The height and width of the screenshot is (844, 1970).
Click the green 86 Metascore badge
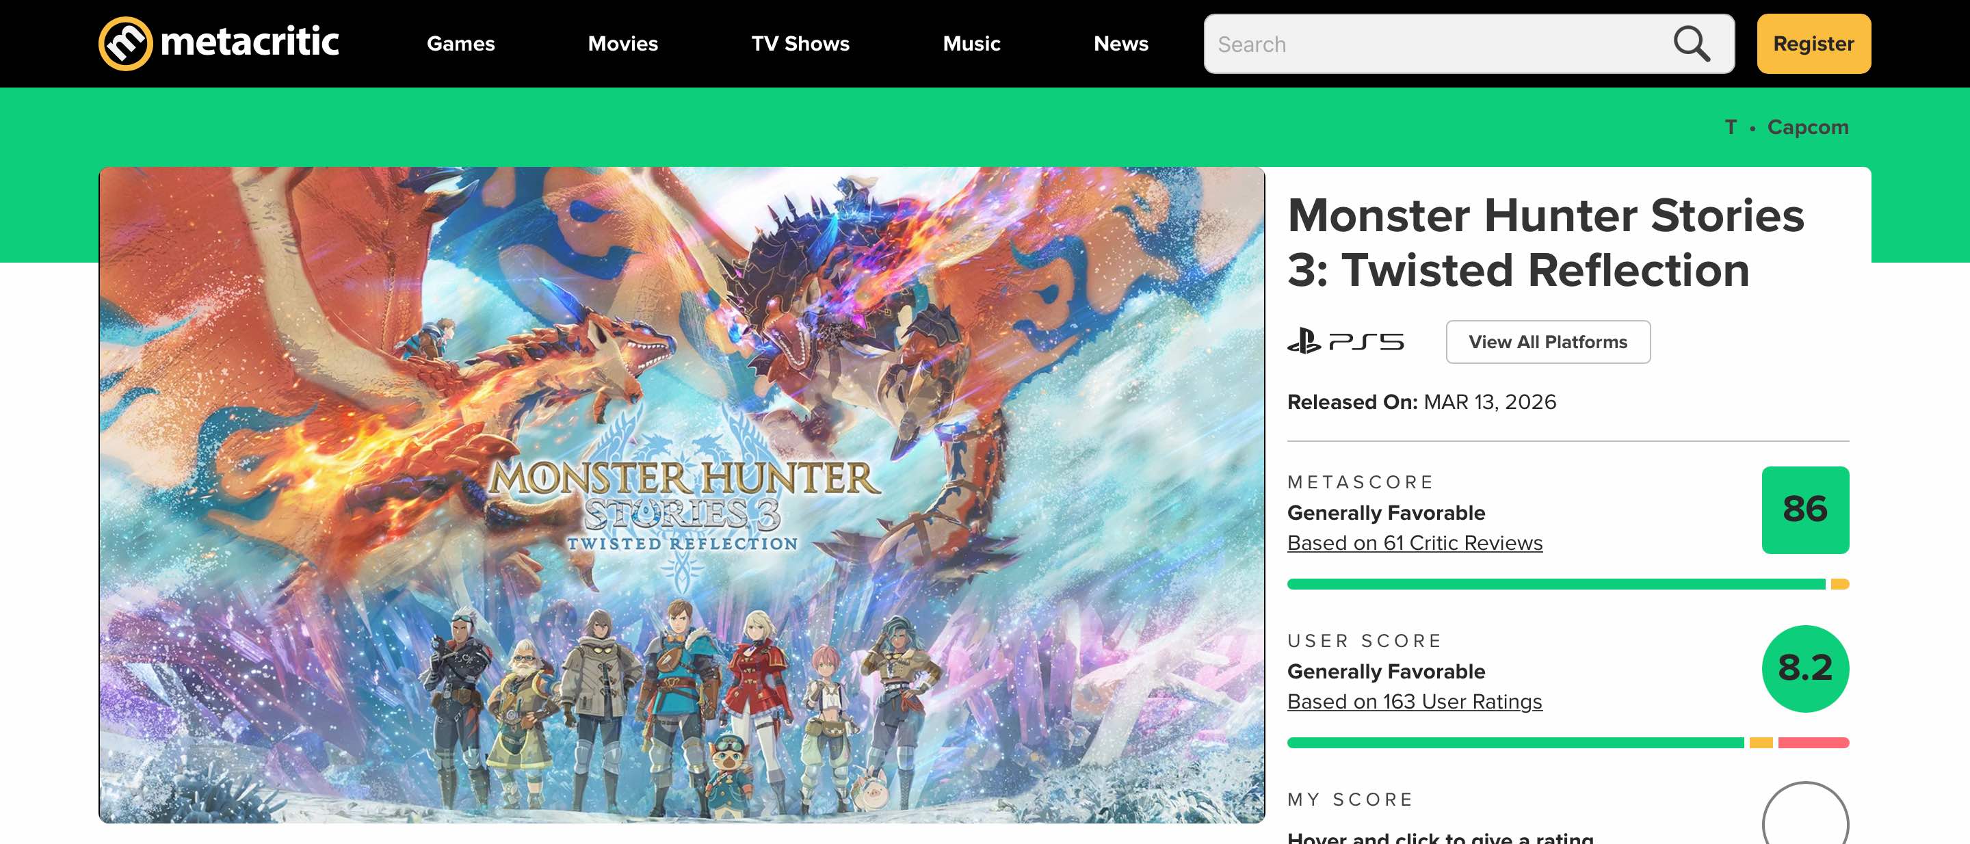1805,510
